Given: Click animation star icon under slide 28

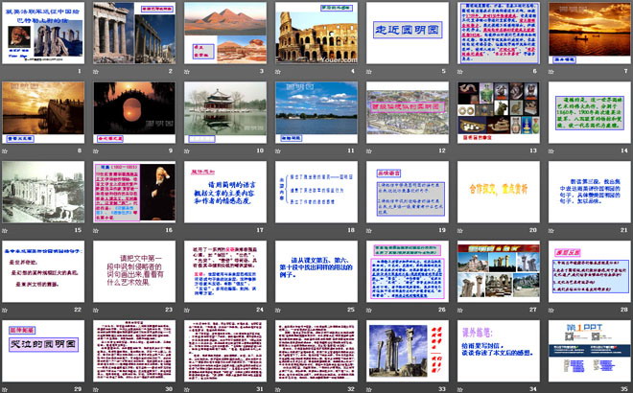Looking at the screenshot, I should click(551, 310).
